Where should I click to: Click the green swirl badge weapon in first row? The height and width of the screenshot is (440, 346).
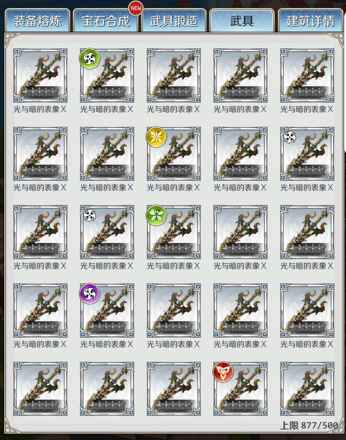click(x=107, y=76)
